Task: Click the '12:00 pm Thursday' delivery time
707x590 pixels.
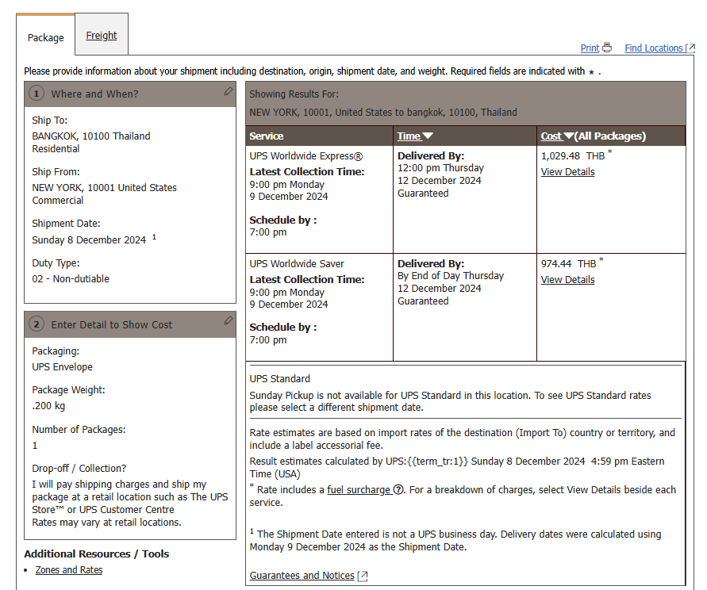Action: [x=440, y=168]
